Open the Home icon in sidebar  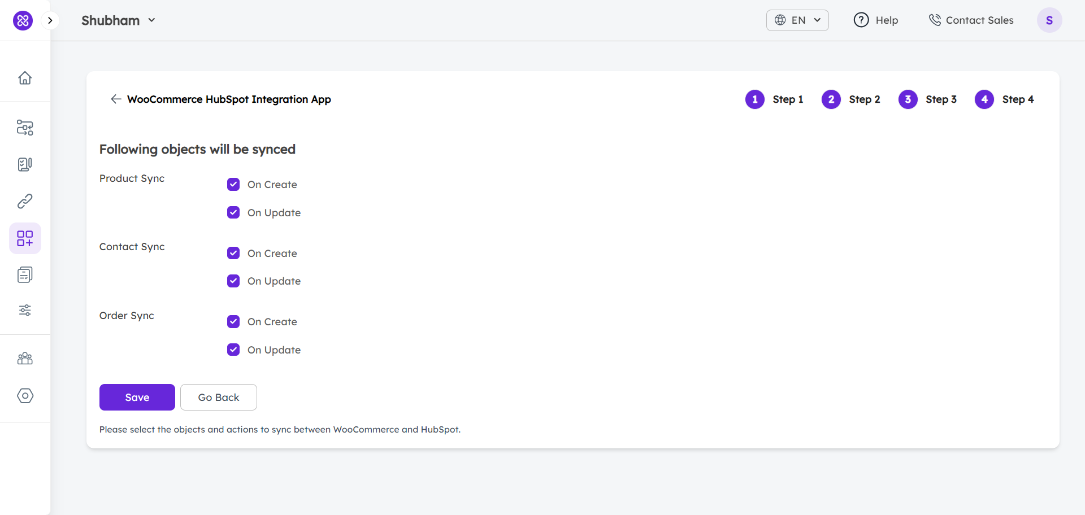point(25,78)
